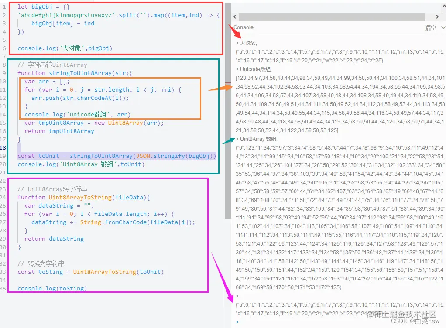Click the console scroll-left arrow
Screen dimensions: 446x328
pyautogui.click(x=235, y=17)
